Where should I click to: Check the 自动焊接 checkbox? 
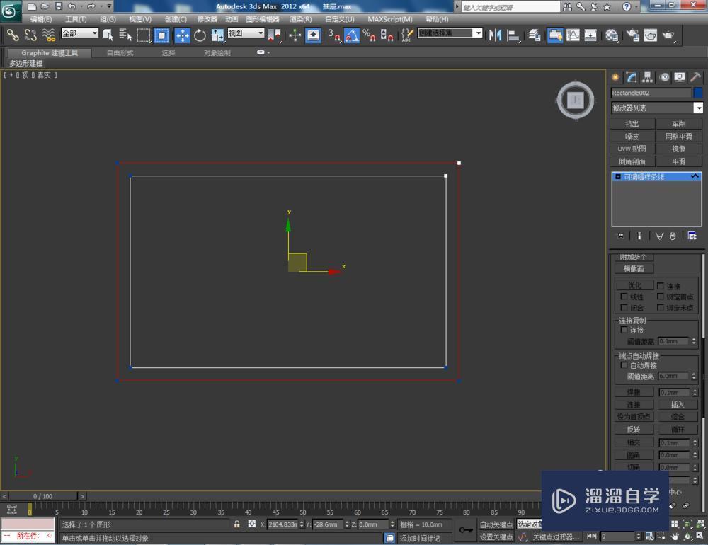624,365
